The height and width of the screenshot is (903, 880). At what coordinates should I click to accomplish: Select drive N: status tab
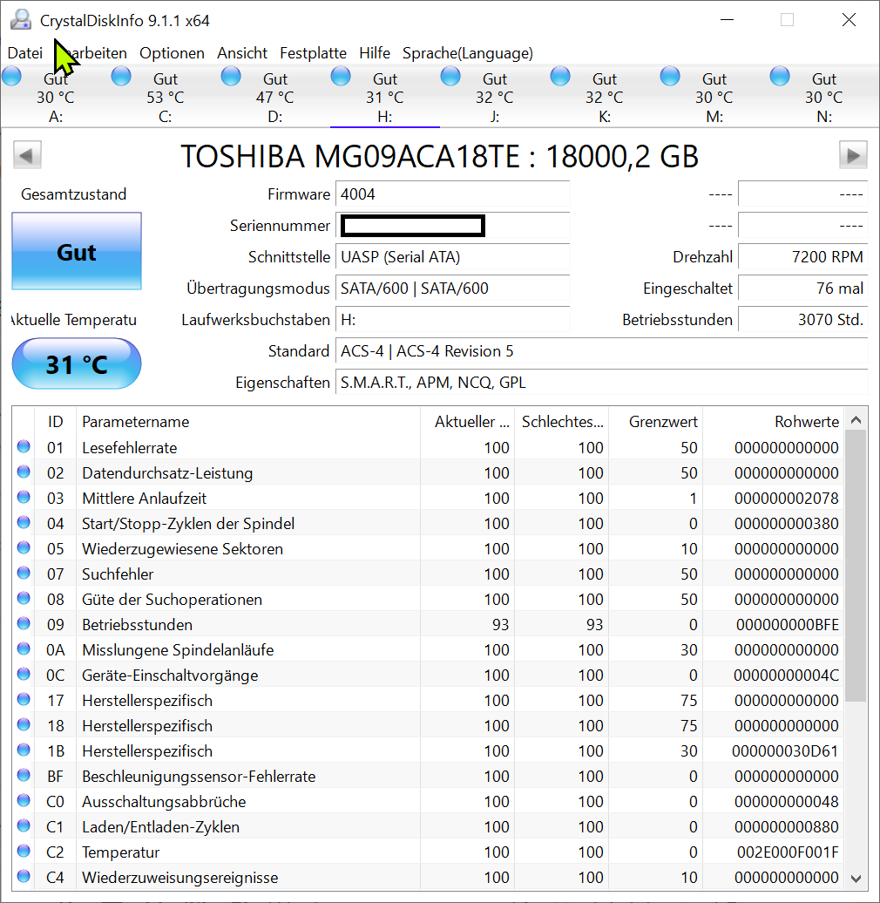[x=824, y=96]
